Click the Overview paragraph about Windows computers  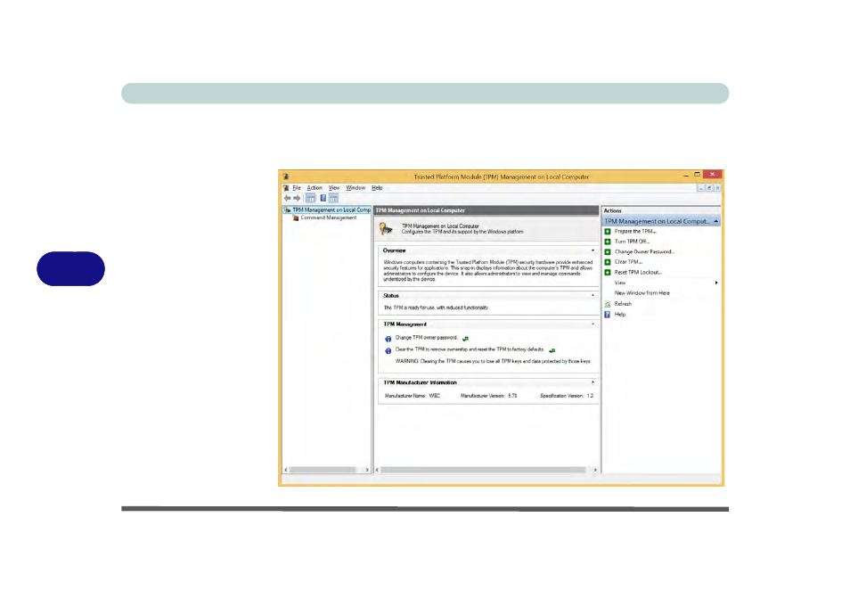[488, 270]
